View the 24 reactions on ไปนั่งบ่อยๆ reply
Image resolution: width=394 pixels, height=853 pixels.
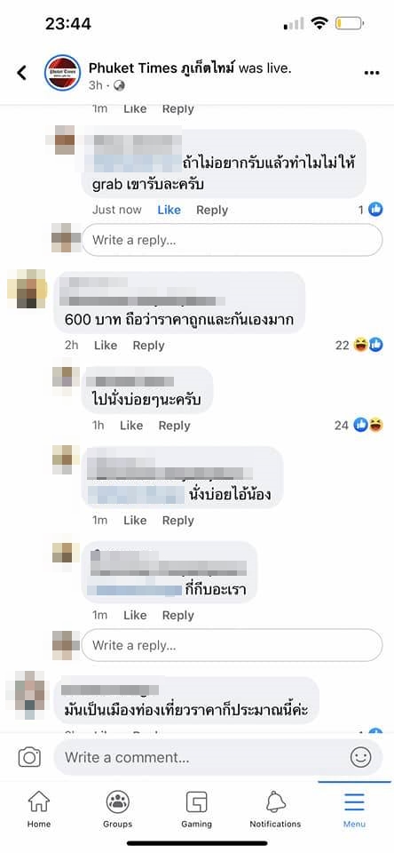tap(359, 425)
